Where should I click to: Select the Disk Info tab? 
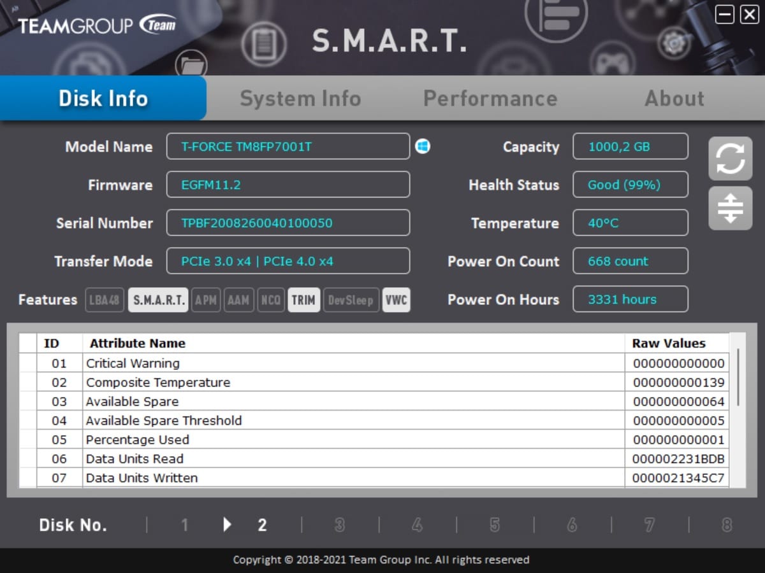point(103,99)
